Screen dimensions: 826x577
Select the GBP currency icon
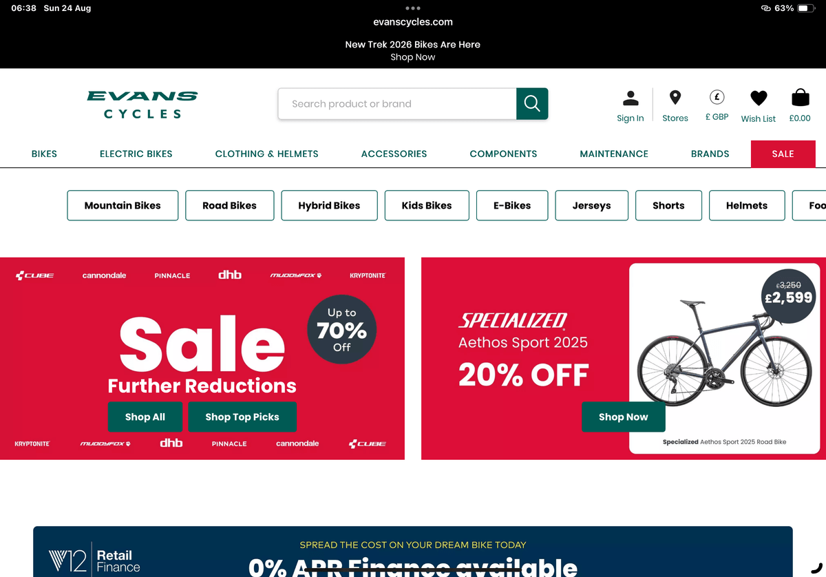click(717, 98)
